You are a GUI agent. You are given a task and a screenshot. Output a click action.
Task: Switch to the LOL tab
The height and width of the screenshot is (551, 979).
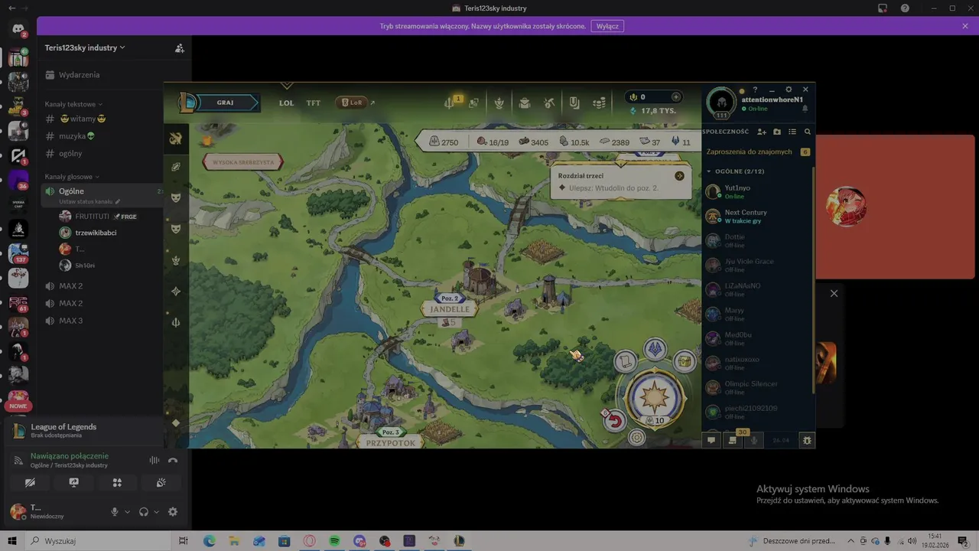click(x=286, y=103)
